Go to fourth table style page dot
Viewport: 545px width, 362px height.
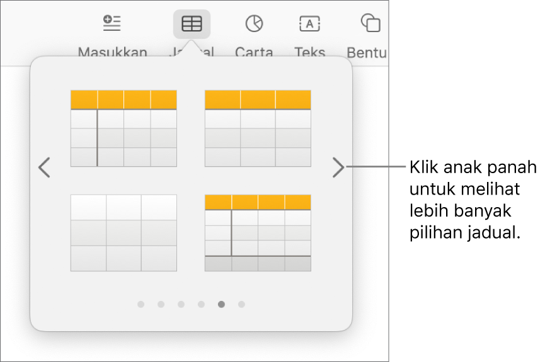point(201,305)
